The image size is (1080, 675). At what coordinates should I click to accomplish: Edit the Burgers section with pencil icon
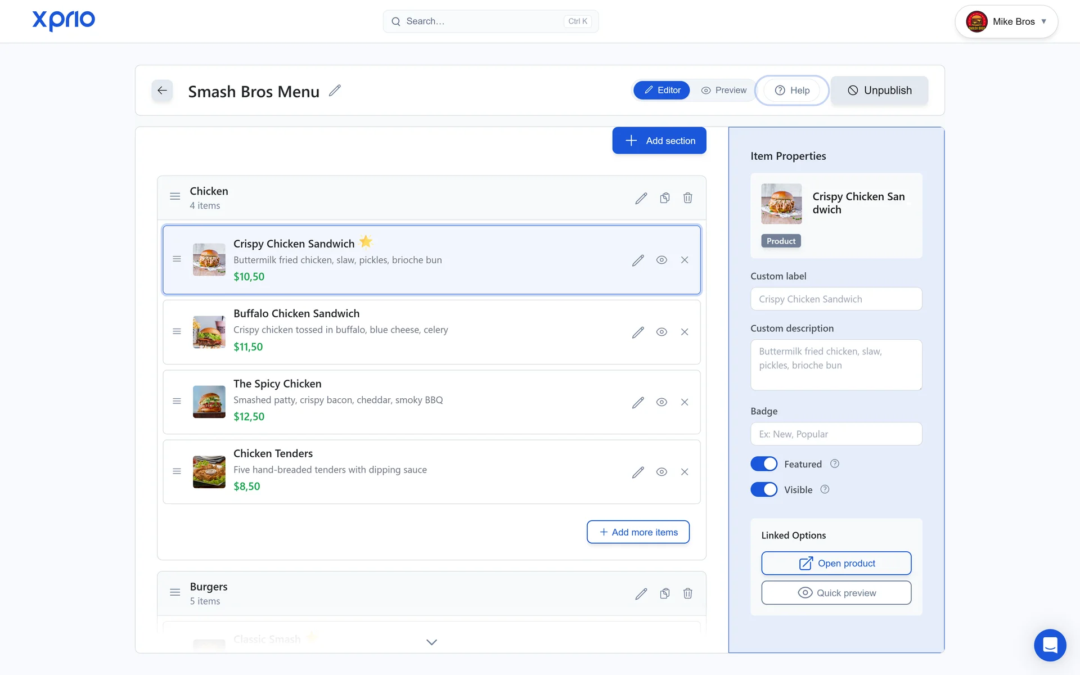pos(641,593)
